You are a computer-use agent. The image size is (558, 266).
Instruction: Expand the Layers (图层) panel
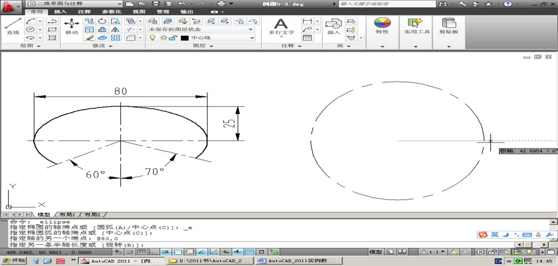coord(203,46)
